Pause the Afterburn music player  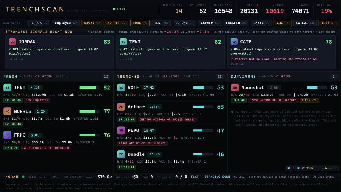click(293, 168)
